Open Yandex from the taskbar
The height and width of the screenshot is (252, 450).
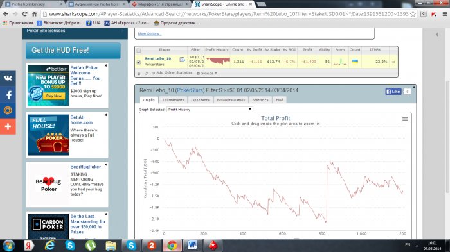tap(29, 246)
